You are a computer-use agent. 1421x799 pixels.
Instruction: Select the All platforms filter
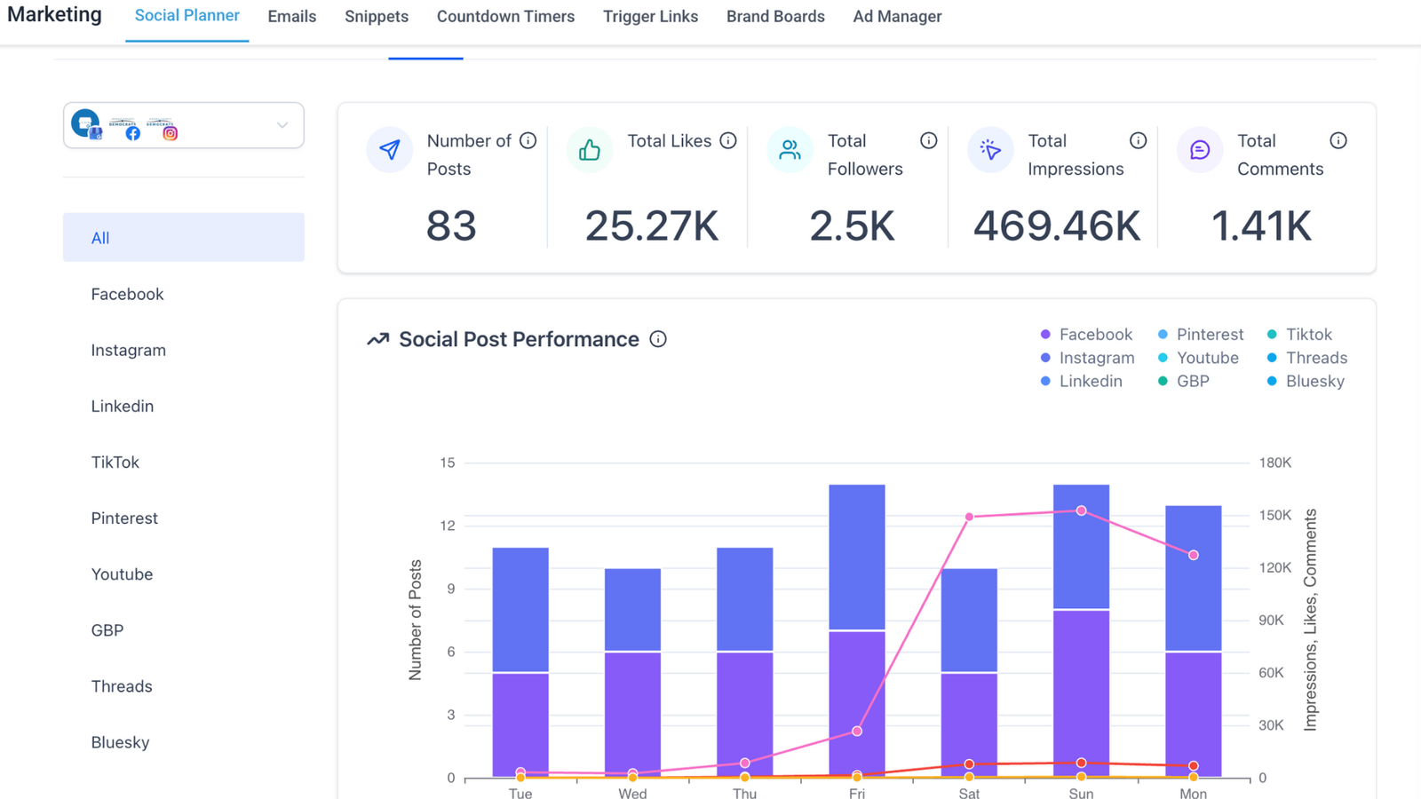(x=183, y=237)
